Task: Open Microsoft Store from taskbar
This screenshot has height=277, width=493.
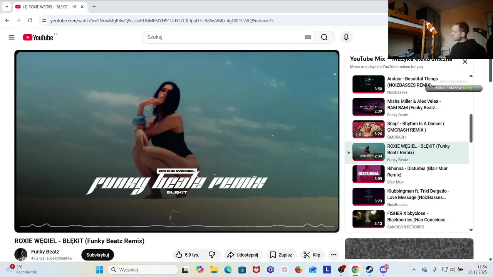Action: (x=242, y=270)
